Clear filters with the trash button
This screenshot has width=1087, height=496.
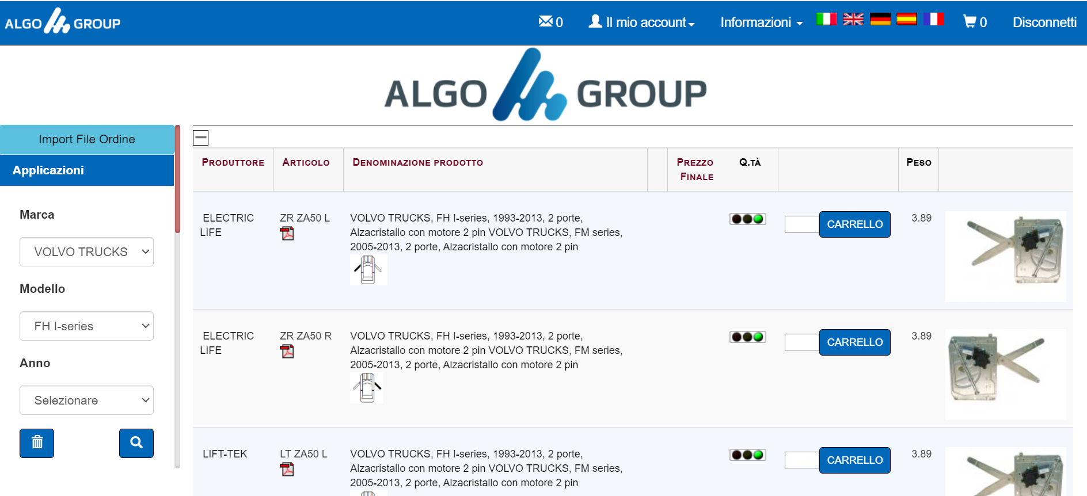click(x=37, y=443)
